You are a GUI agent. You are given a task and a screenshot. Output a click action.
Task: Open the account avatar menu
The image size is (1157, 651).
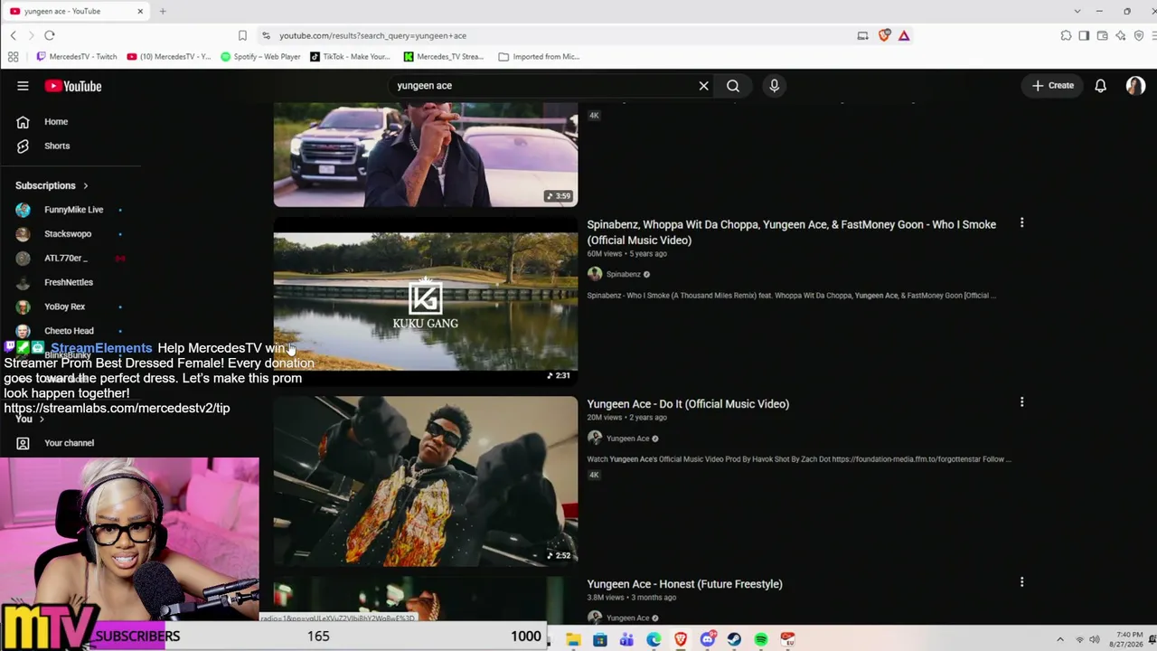point(1135,86)
